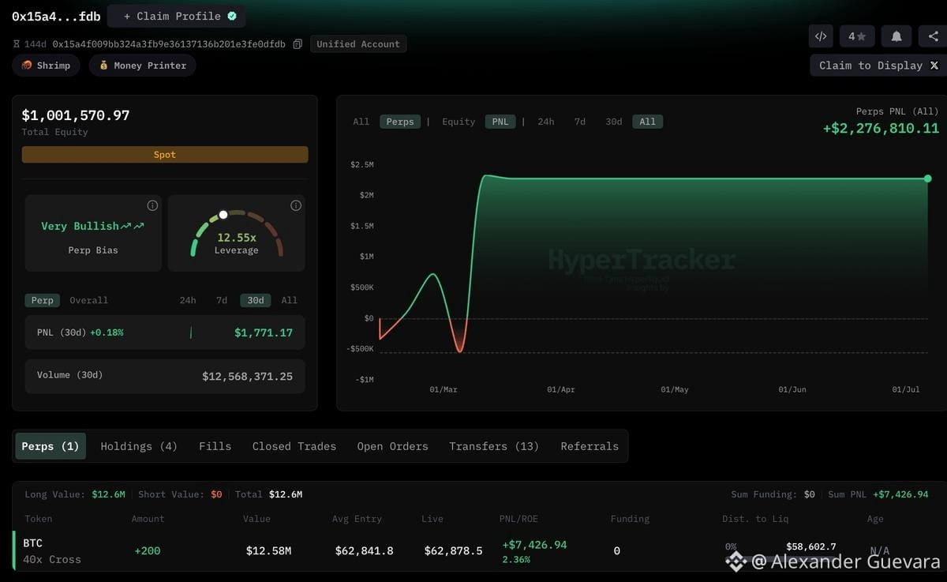947x582 pixels.
Task: Click the $62,841.8 average entry value
Action: coord(364,550)
